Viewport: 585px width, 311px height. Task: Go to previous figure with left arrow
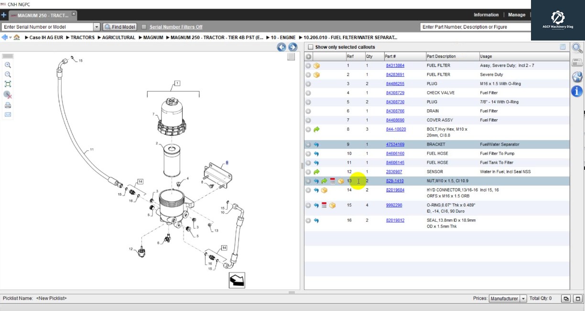(x=282, y=47)
